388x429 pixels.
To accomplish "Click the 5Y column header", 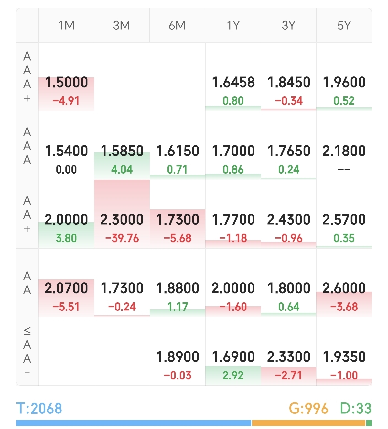I will tap(344, 26).
